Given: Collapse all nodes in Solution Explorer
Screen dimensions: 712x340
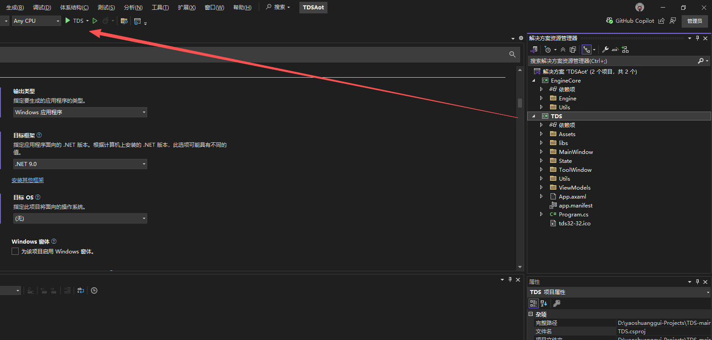Looking at the screenshot, I should pyautogui.click(x=563, y=50).
